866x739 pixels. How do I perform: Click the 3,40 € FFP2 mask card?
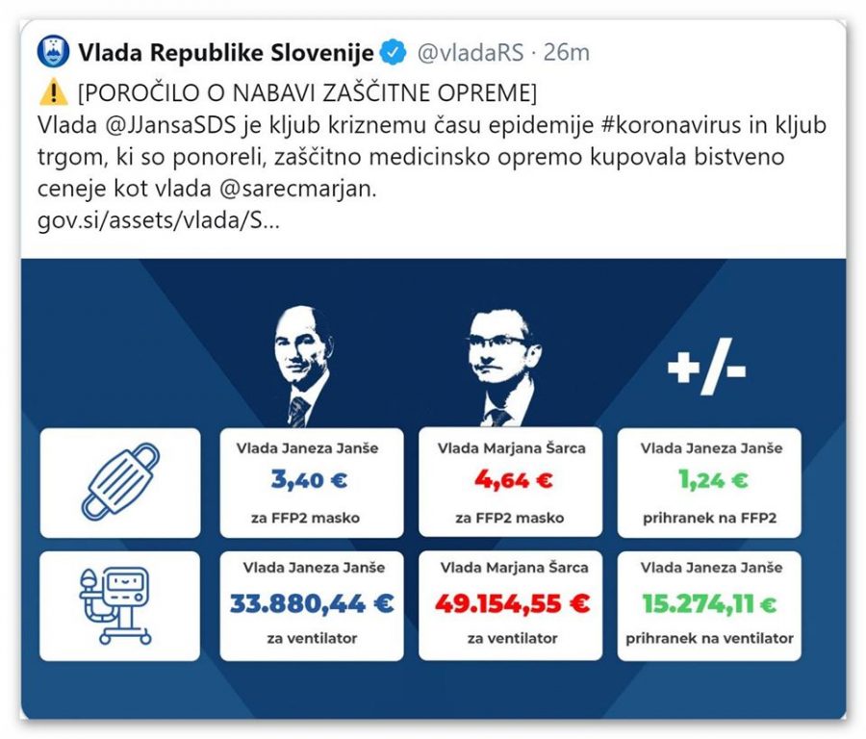coord(312,482)
